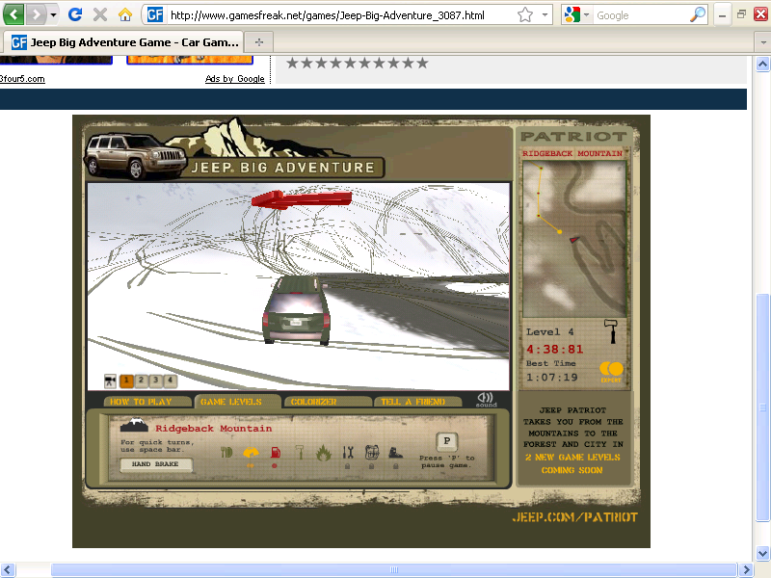Screen dimensions: 771x578
Task: Open the list all tabs dropdown
Action: [762, 42]
